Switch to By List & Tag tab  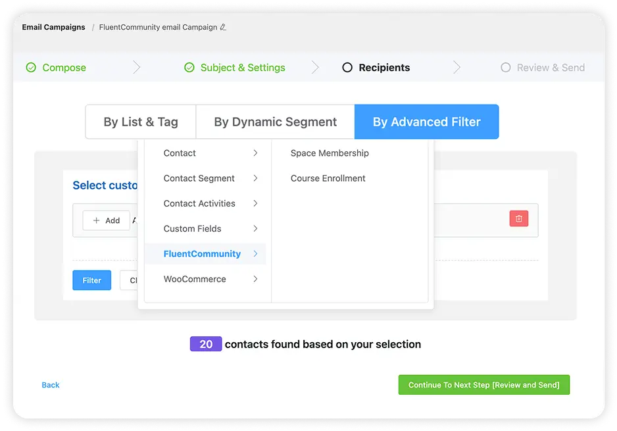pyautogui.click(x=141, y=122)
